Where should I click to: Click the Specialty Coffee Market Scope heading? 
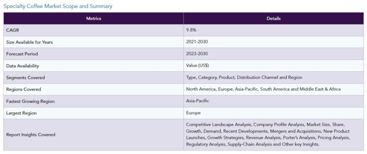[x=58, y=6]
